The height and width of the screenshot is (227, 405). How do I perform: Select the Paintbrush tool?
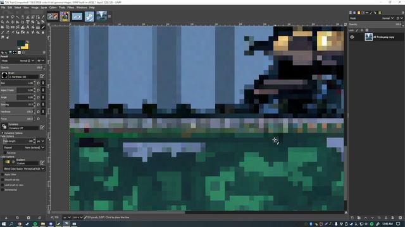pos(3,32)
